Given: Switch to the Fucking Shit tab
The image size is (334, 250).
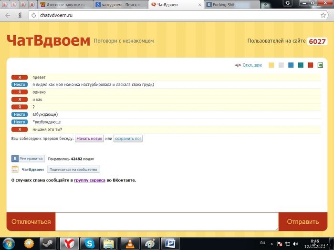Looking at the screenshot, I should click(x=232, y=5).
